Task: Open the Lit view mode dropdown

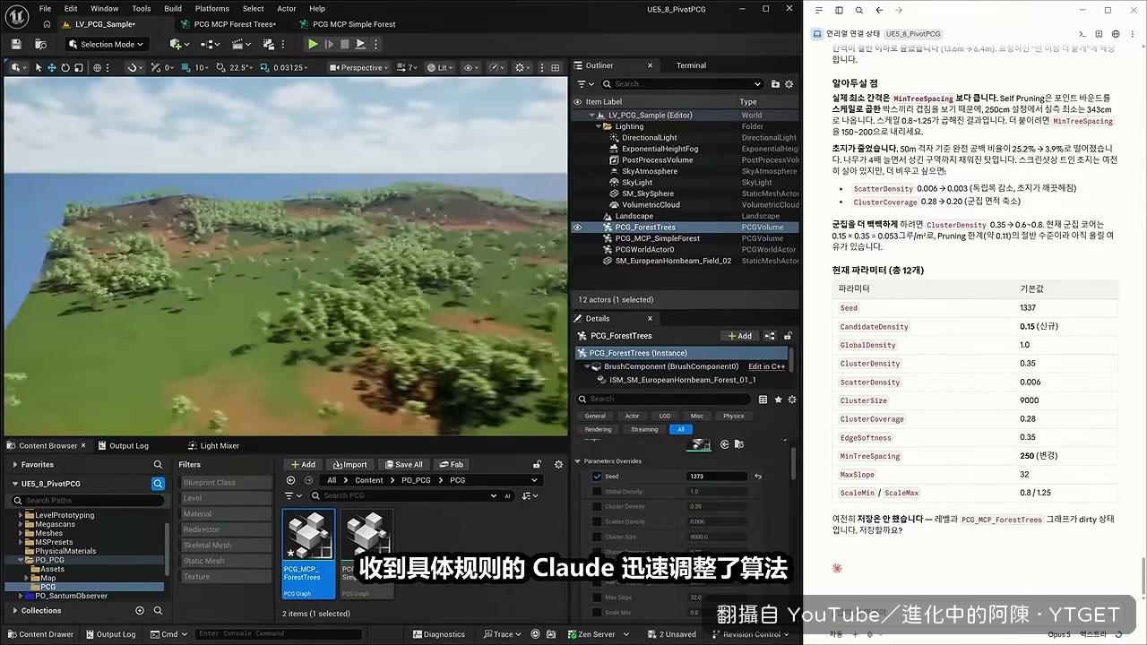Action: coord(440,67)
